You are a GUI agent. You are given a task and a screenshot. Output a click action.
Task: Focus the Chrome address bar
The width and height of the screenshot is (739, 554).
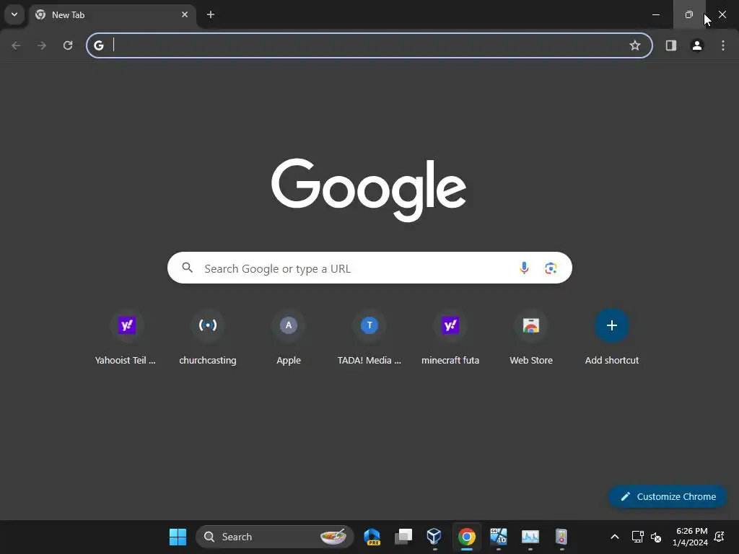coord(369,45)
